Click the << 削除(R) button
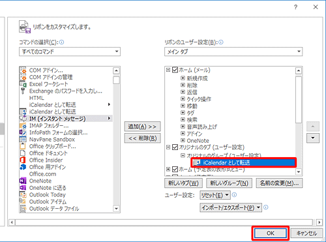 click(142, 138)
